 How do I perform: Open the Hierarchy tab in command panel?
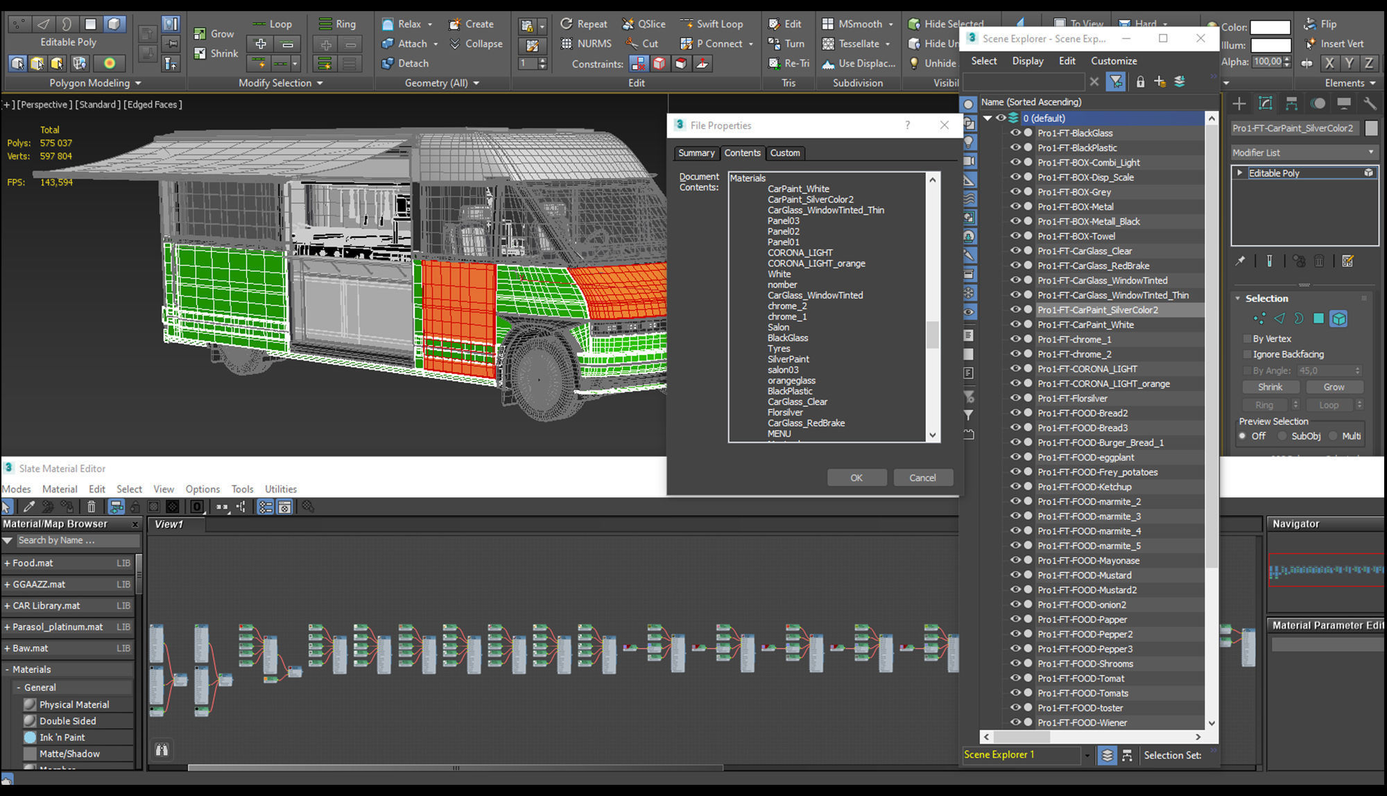point(1291,103)
